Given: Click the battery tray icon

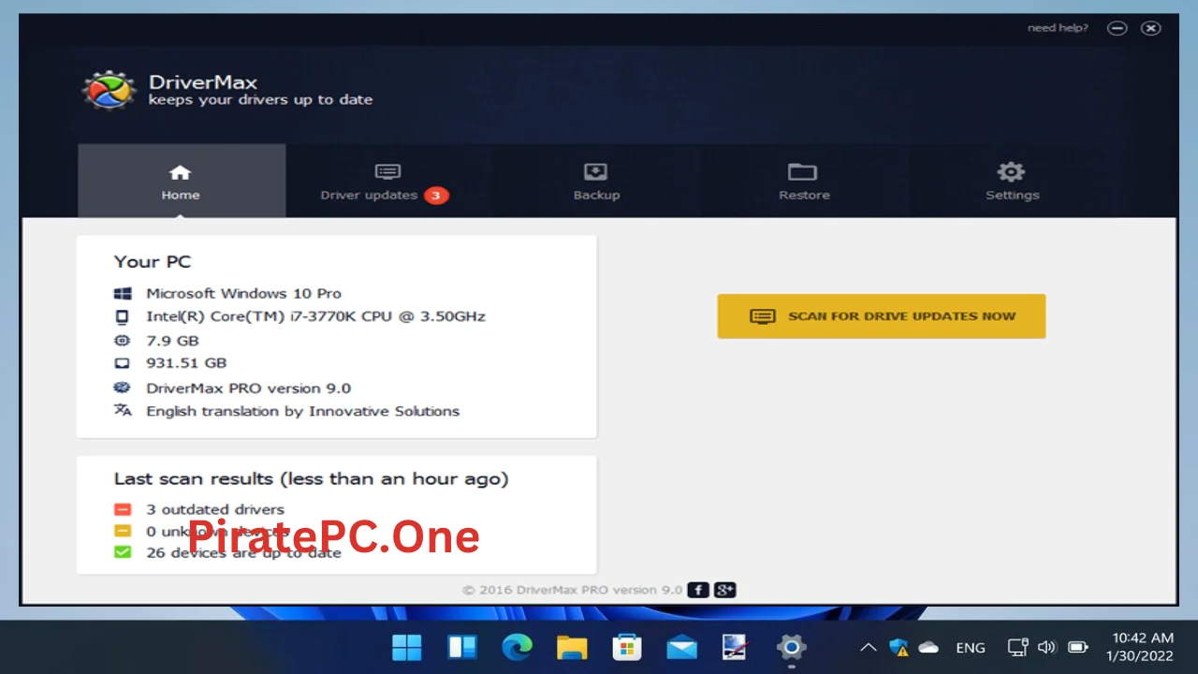Looking at the screenshot, I should [1078, 647].
